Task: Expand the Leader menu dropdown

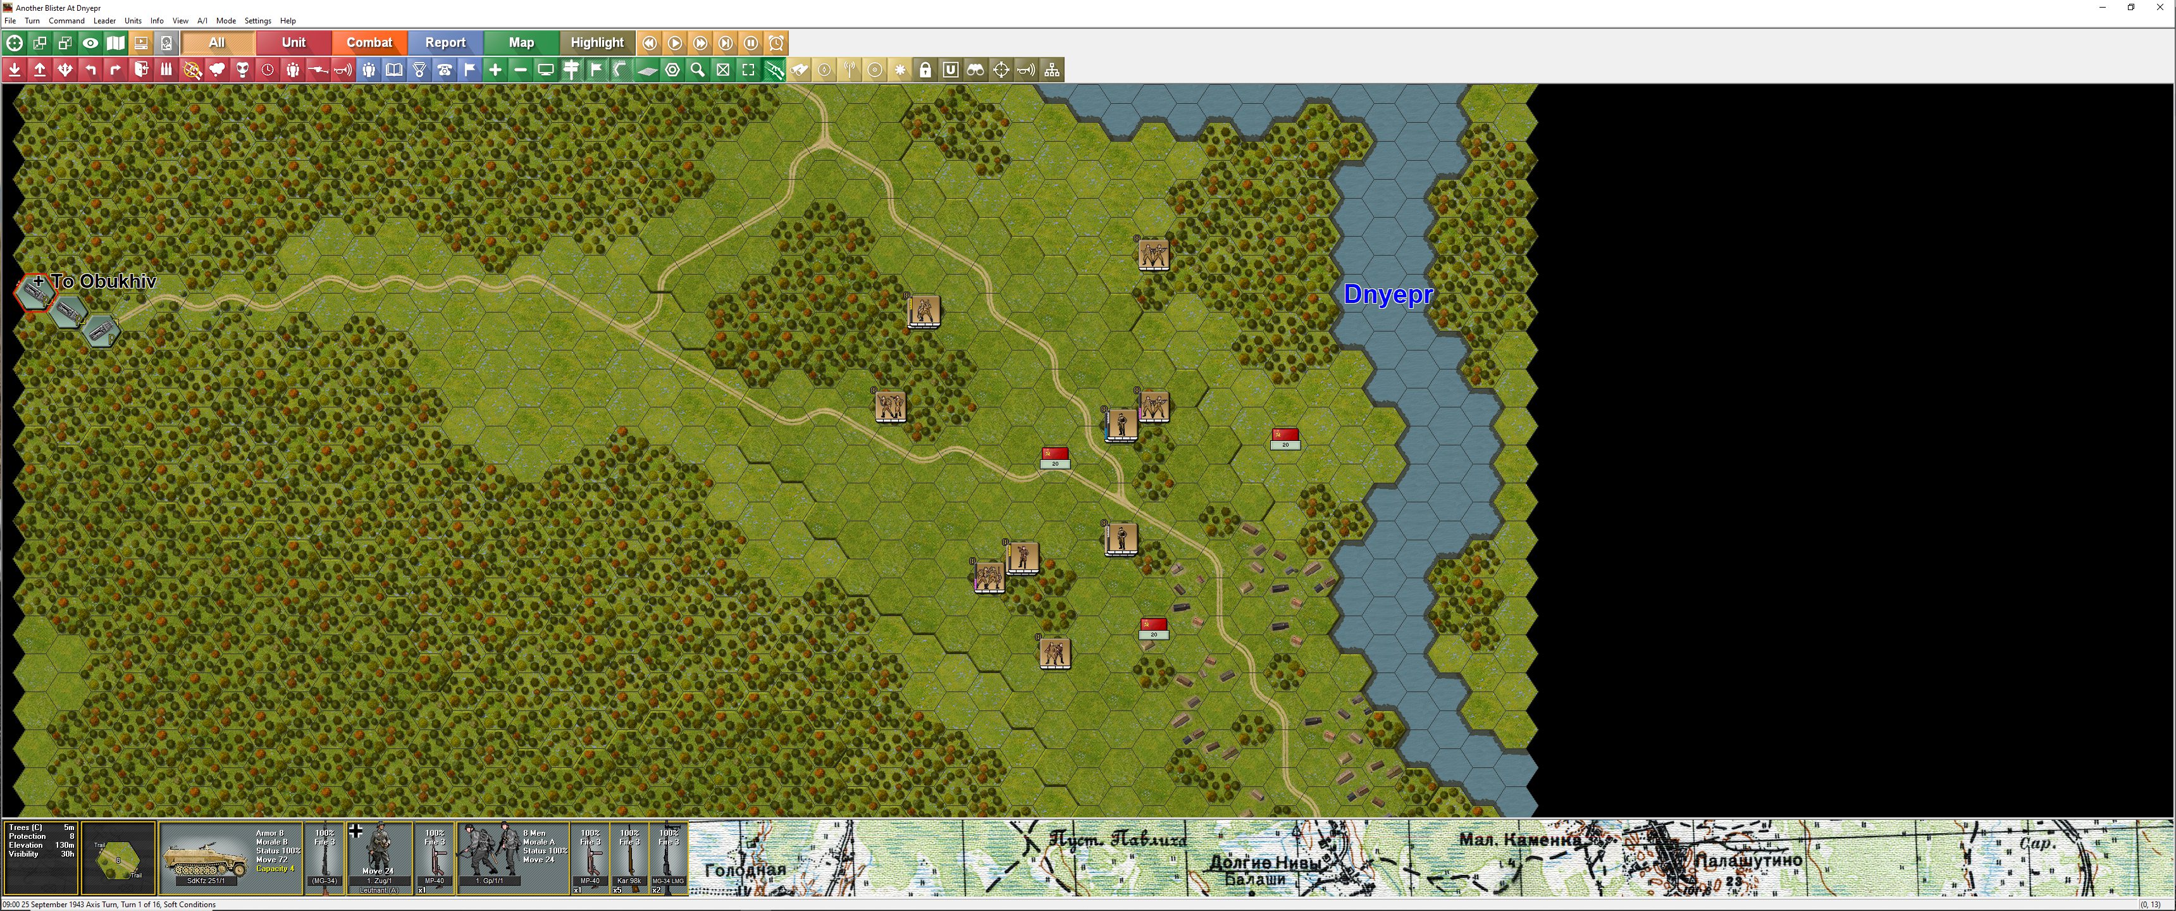Action: 104,20
